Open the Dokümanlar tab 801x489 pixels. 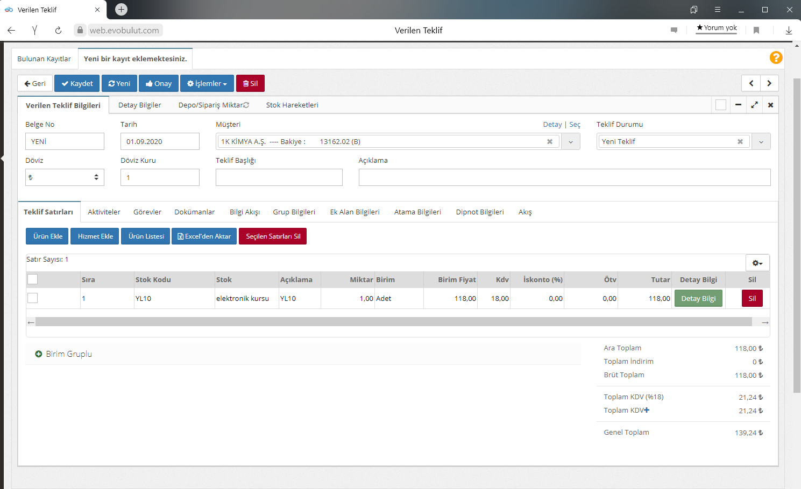click(194, 212)
